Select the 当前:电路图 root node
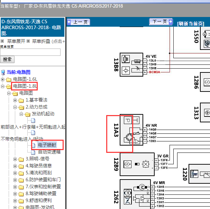The width and height of the screenshot is (210, 209). click(18, 72)
